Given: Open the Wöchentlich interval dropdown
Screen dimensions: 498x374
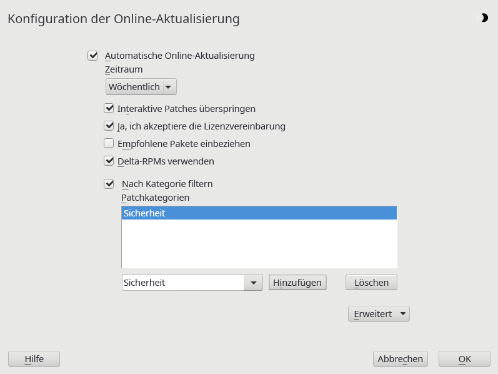Looking at the screenshot, I should click(x=141, y=87).
